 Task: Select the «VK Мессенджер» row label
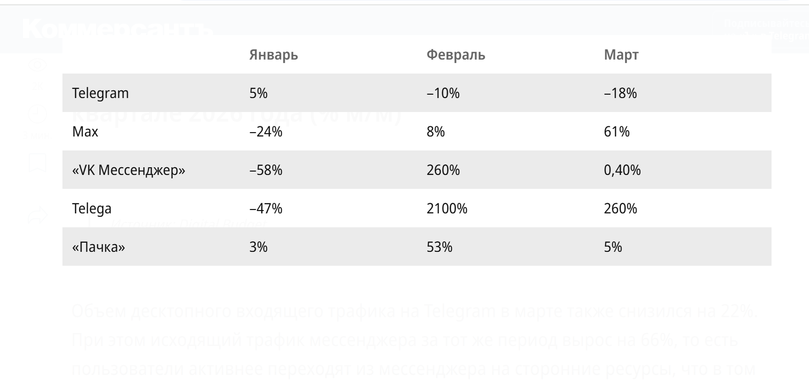(128, 170)
